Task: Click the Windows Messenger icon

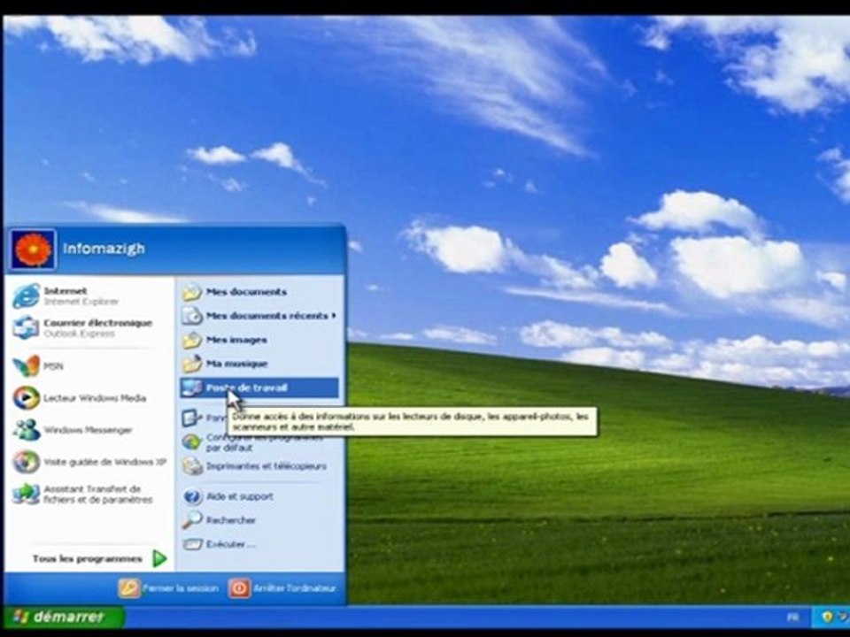Action: (26, 430)
